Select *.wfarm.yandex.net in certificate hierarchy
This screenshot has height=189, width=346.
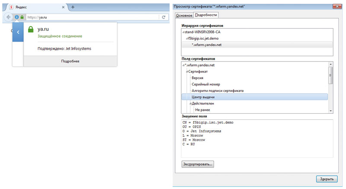[207, 45]
